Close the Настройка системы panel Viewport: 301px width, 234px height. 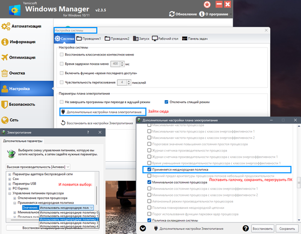266,30
